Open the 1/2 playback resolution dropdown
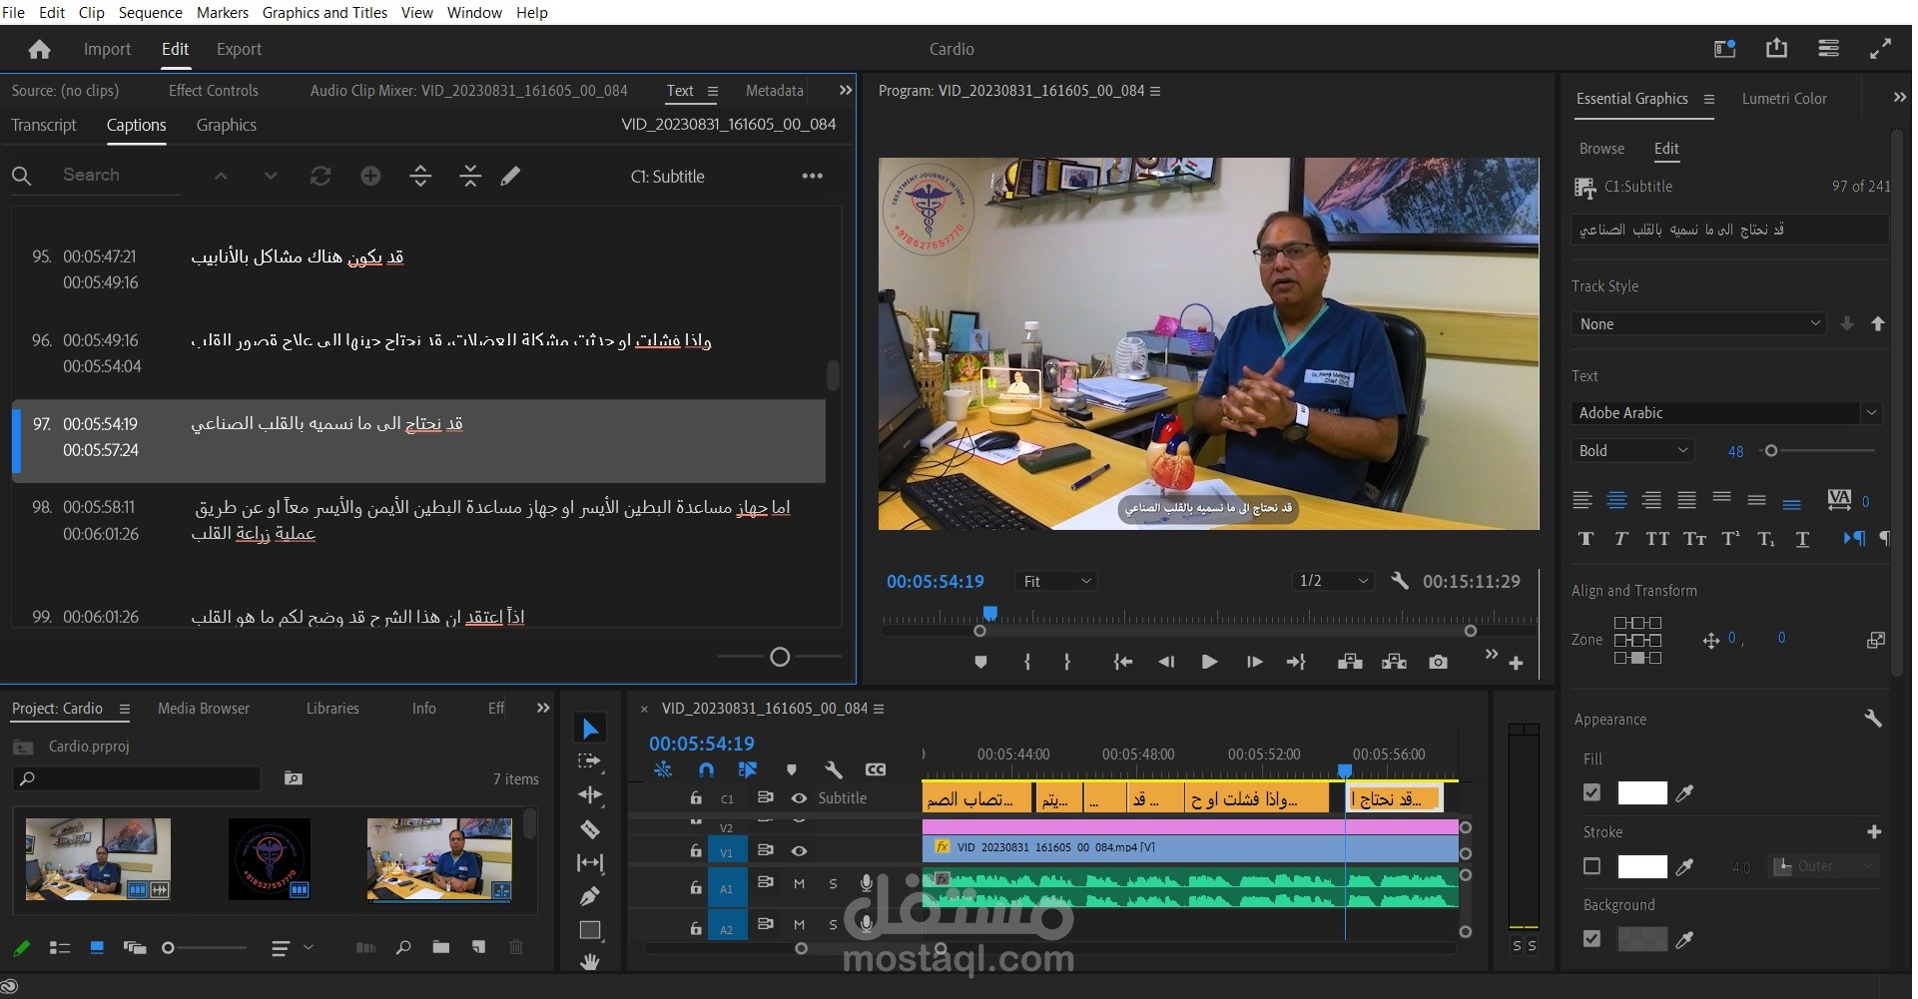Image resolution: width=1918 pixels, height=999 pixels. click(1333, 581)
